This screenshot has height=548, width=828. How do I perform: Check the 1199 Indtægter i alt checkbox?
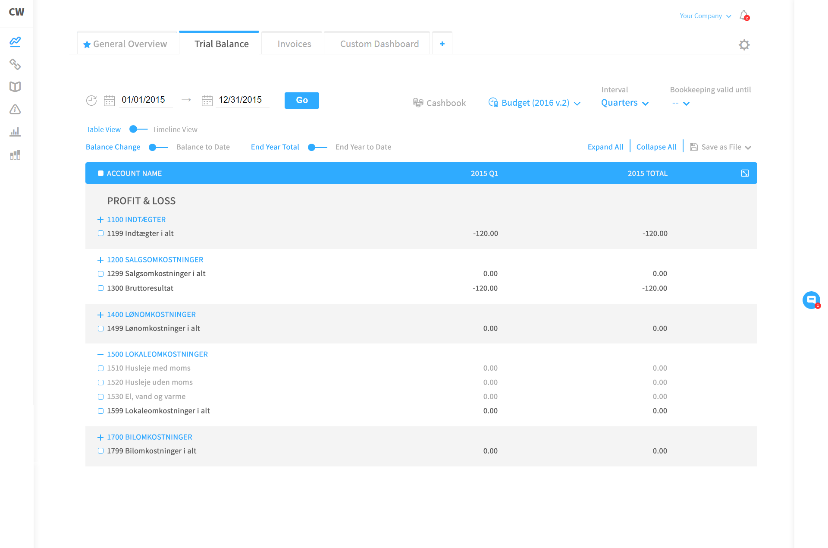(x=100, y=233)
